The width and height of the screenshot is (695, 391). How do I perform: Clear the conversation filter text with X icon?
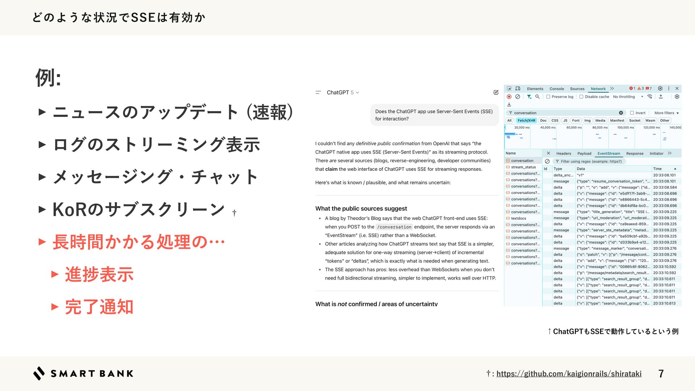621,113
